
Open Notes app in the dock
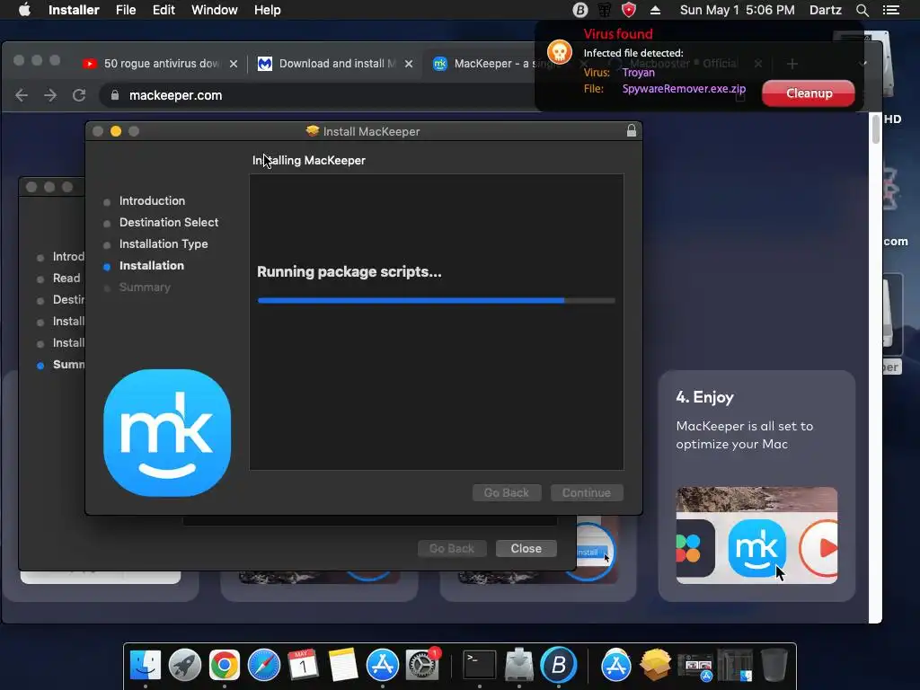(342, 665)
